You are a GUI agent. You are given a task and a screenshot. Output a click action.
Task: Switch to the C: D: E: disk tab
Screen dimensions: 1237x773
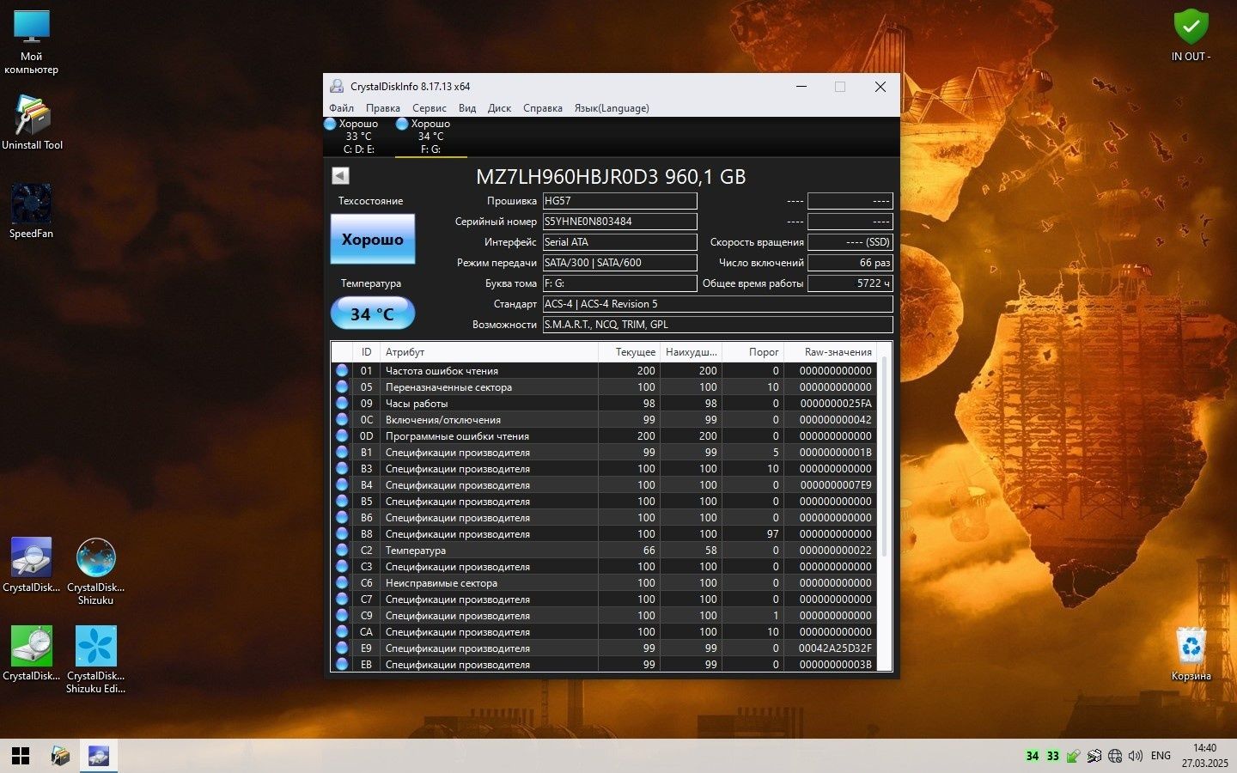click(x=358, y=137)
